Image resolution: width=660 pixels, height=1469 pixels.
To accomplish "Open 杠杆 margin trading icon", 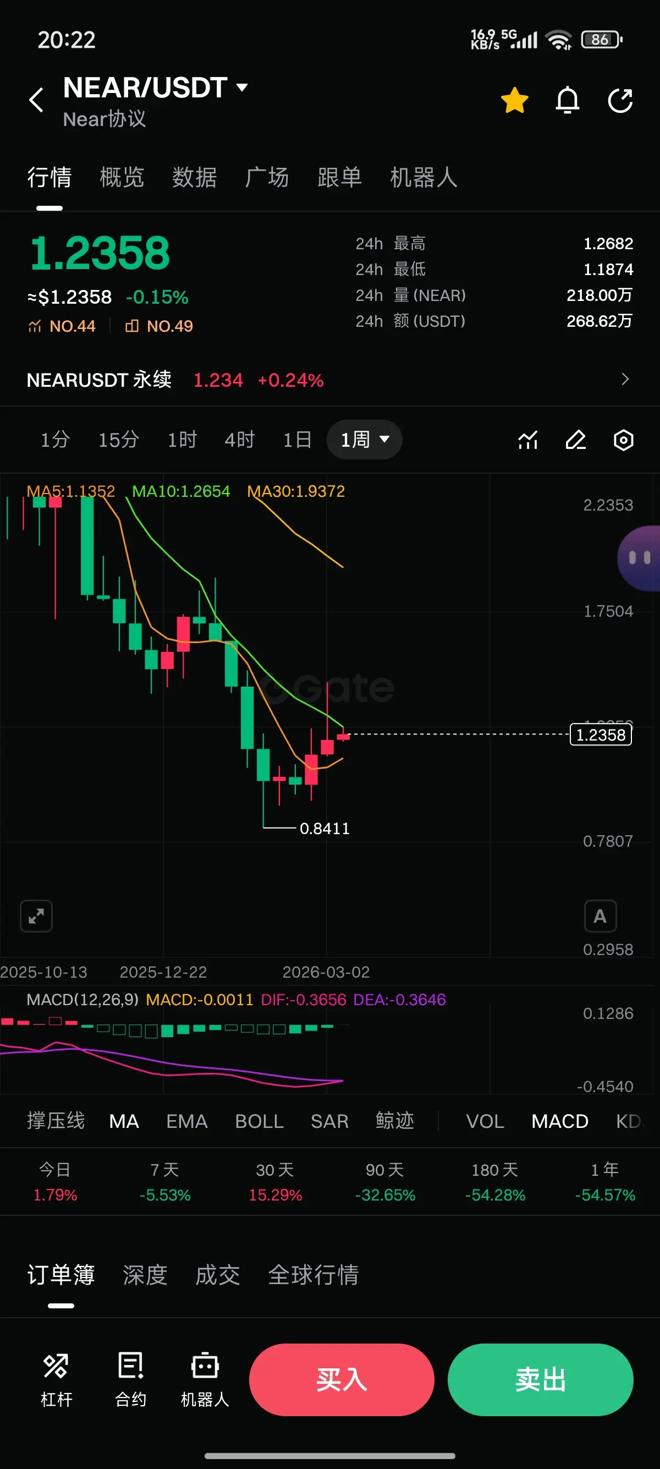I will (57, 1379).
